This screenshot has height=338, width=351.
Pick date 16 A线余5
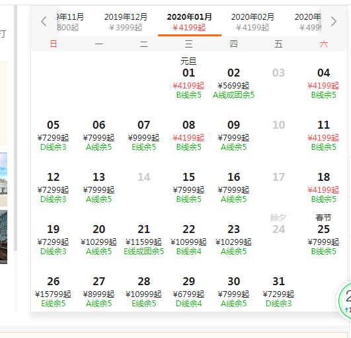point(234,187)
